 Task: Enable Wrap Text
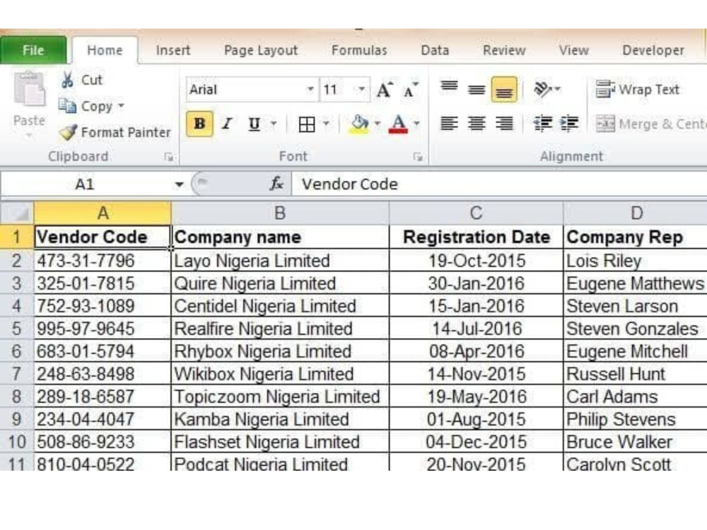click(637, 89)
